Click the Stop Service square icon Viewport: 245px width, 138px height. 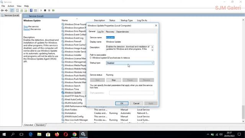point(45,10)
